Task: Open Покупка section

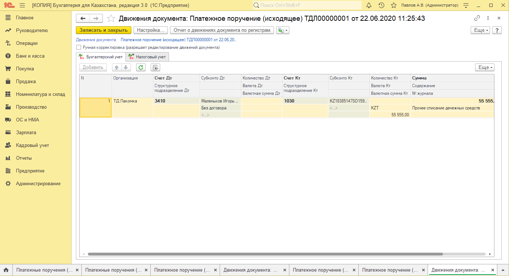Action: click(x=25, y=69)
